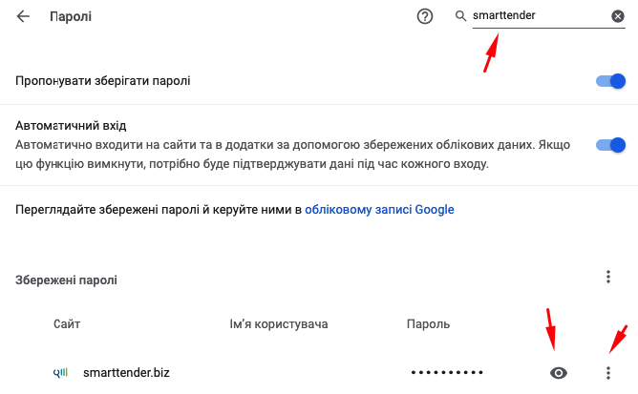This screenshot has height=394, width=638.
Task: Show the smarttender.biz password with eye icon
Action: [x=559, y=372]
